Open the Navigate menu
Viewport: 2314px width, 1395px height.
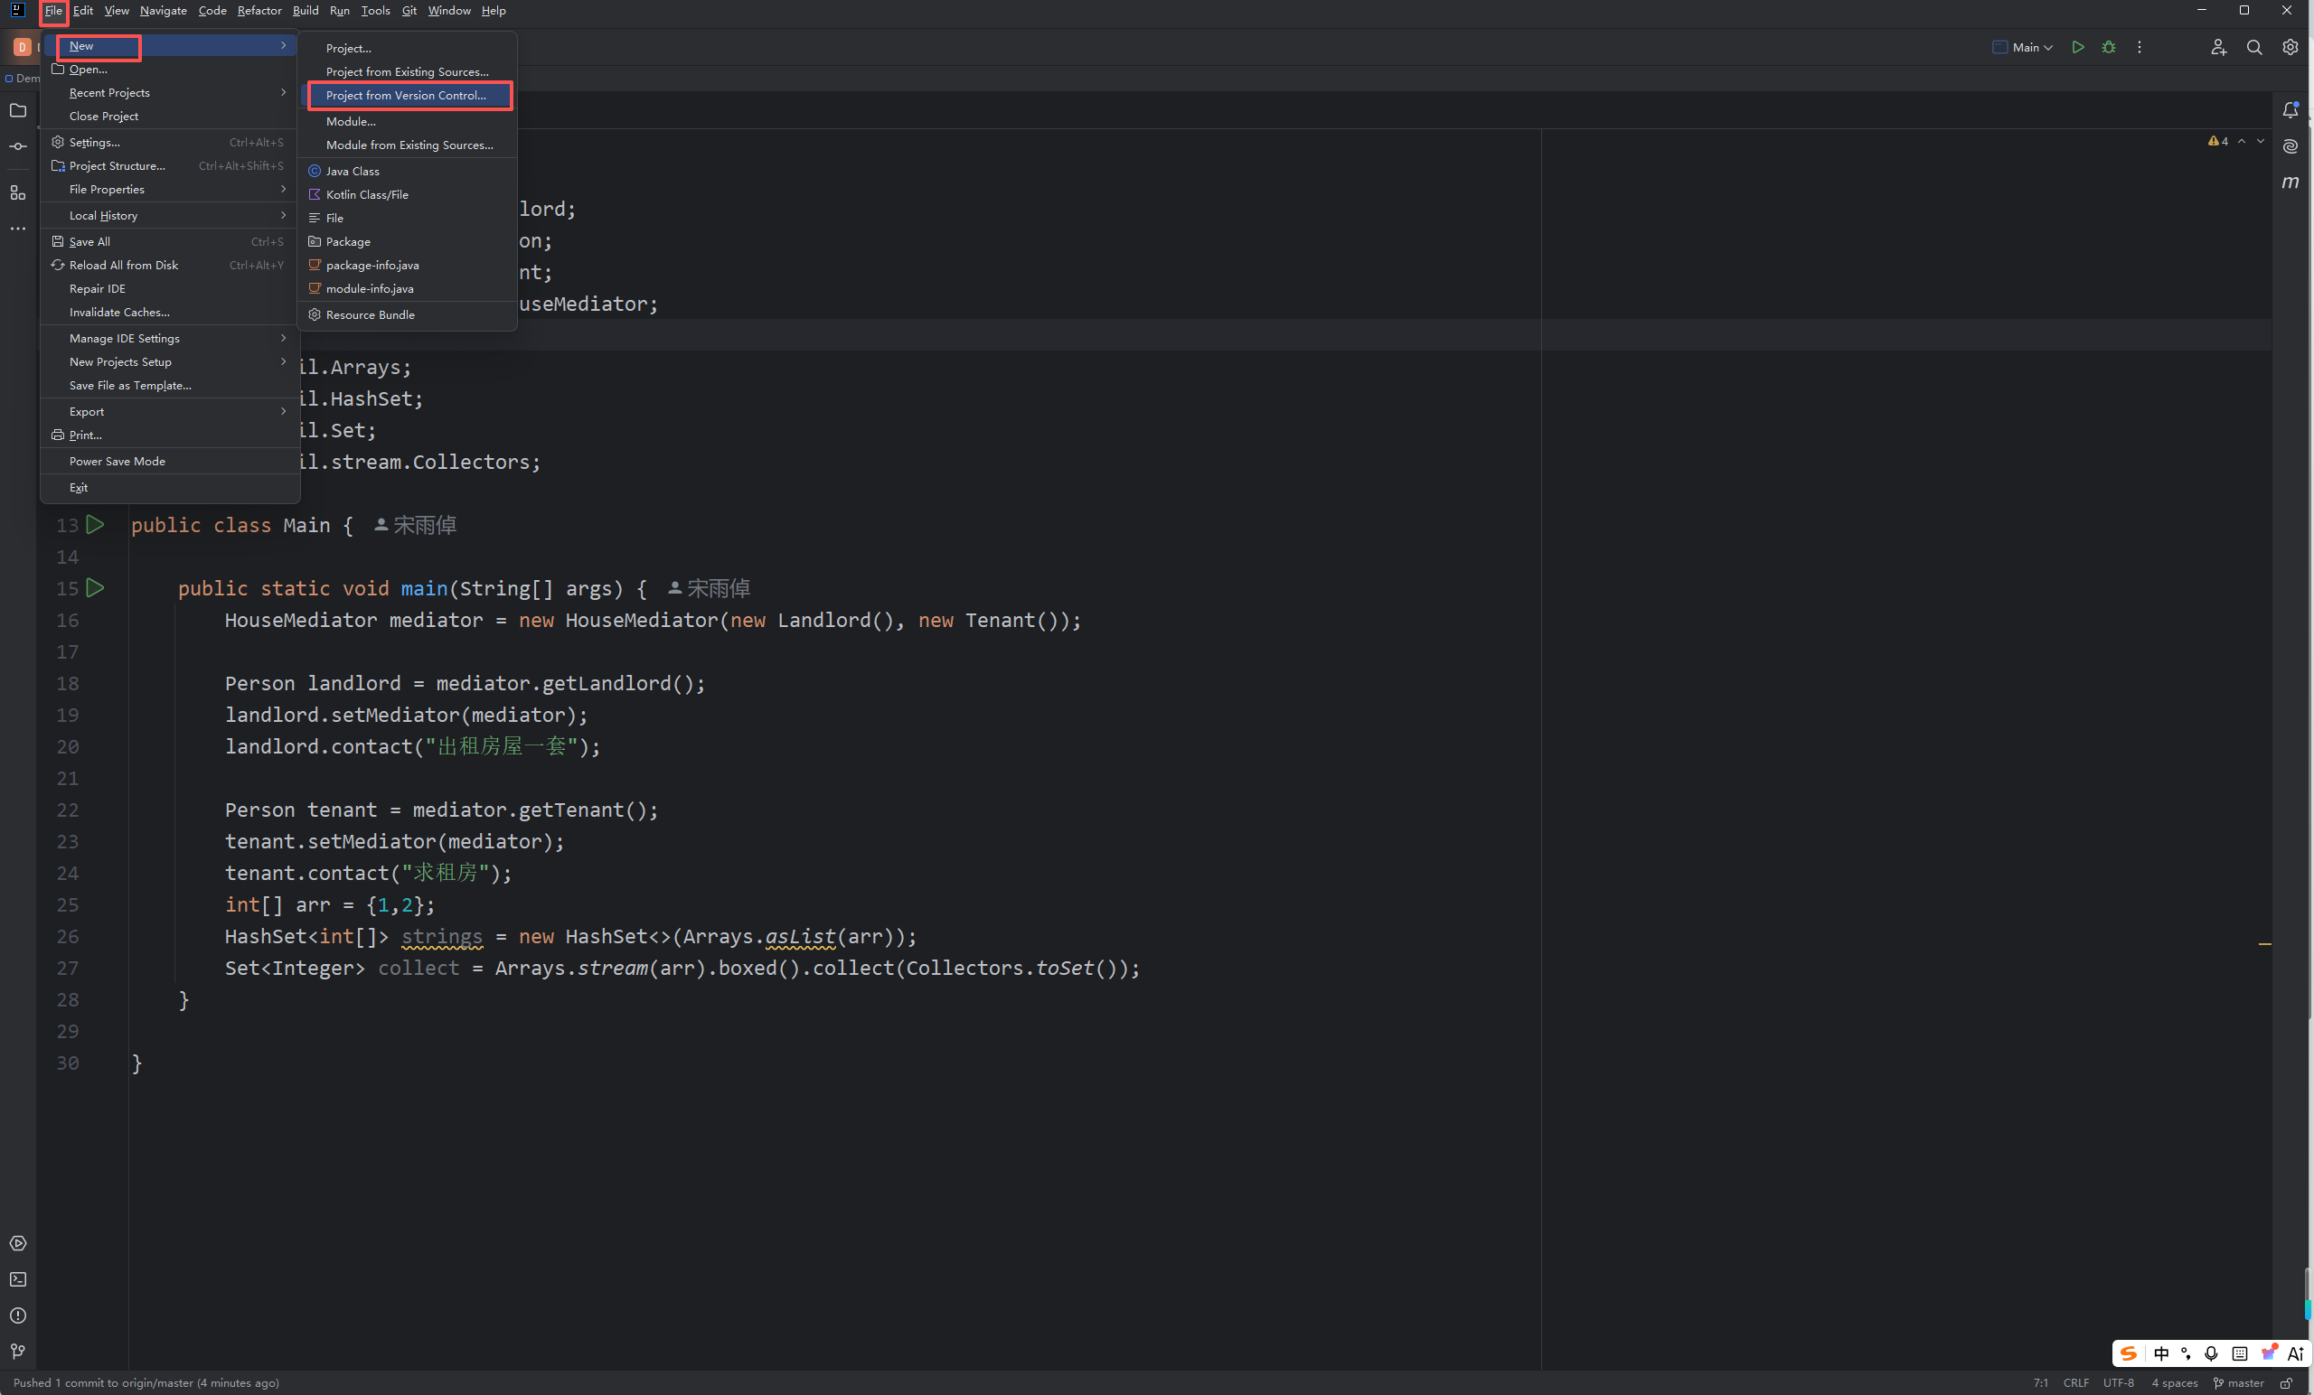pyautogui.click(x=164, y=10)
